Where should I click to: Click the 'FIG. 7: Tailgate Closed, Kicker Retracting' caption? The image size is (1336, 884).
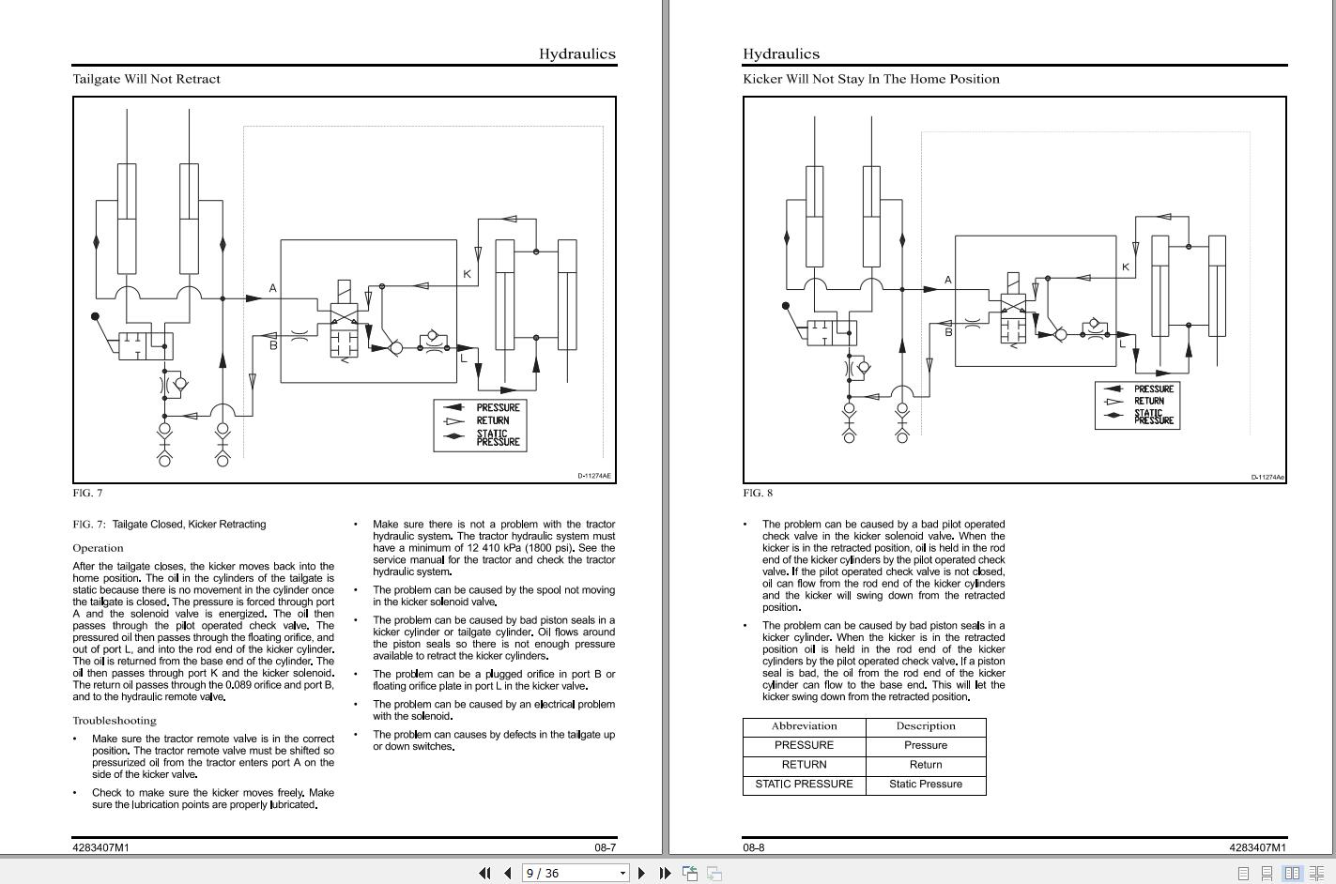(x=169, y=525)
